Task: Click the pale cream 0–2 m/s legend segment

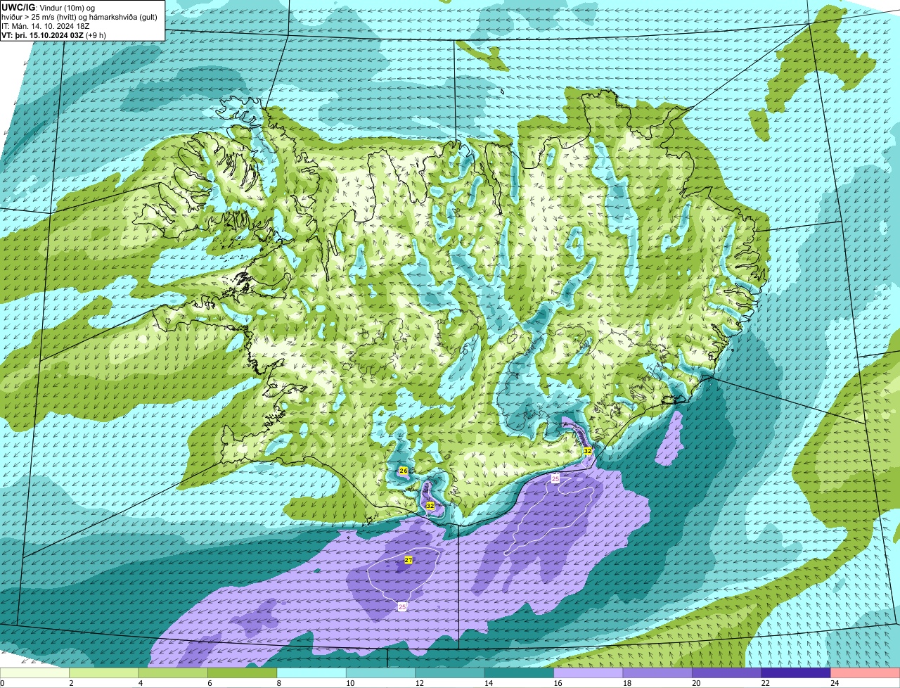Action: pyautogui.click(x=35, y=673)
